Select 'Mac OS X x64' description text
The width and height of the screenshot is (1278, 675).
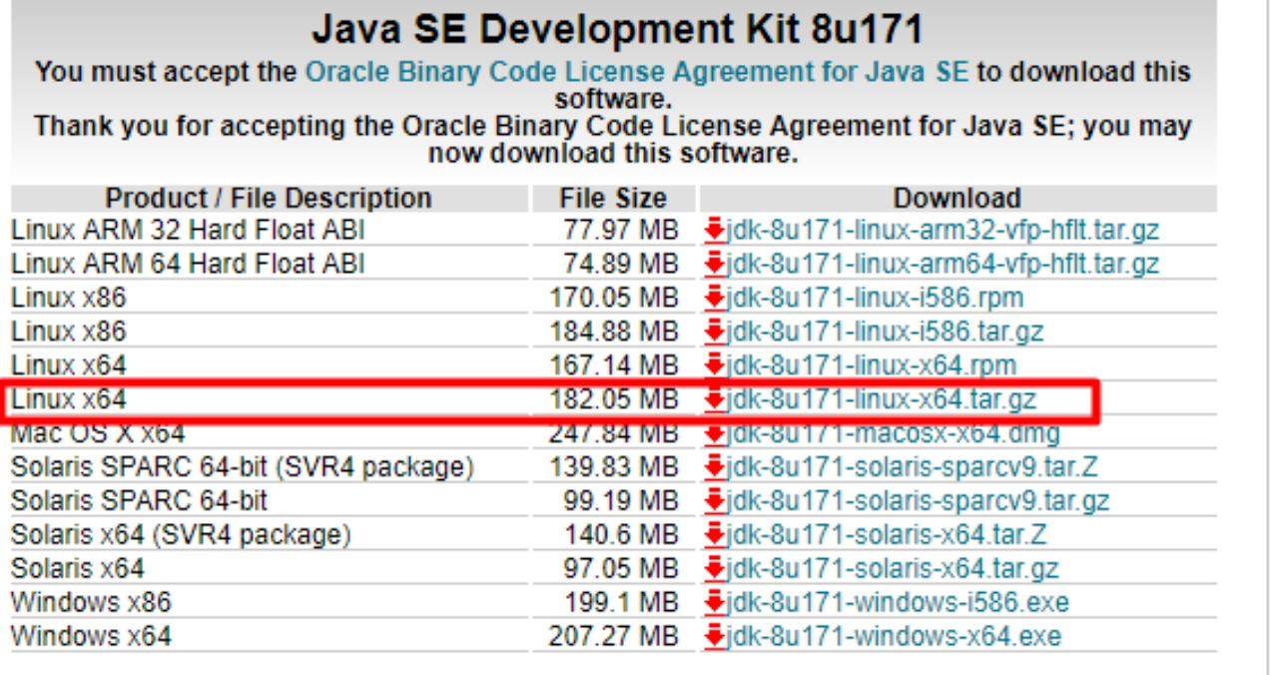[x=98, y=434]
